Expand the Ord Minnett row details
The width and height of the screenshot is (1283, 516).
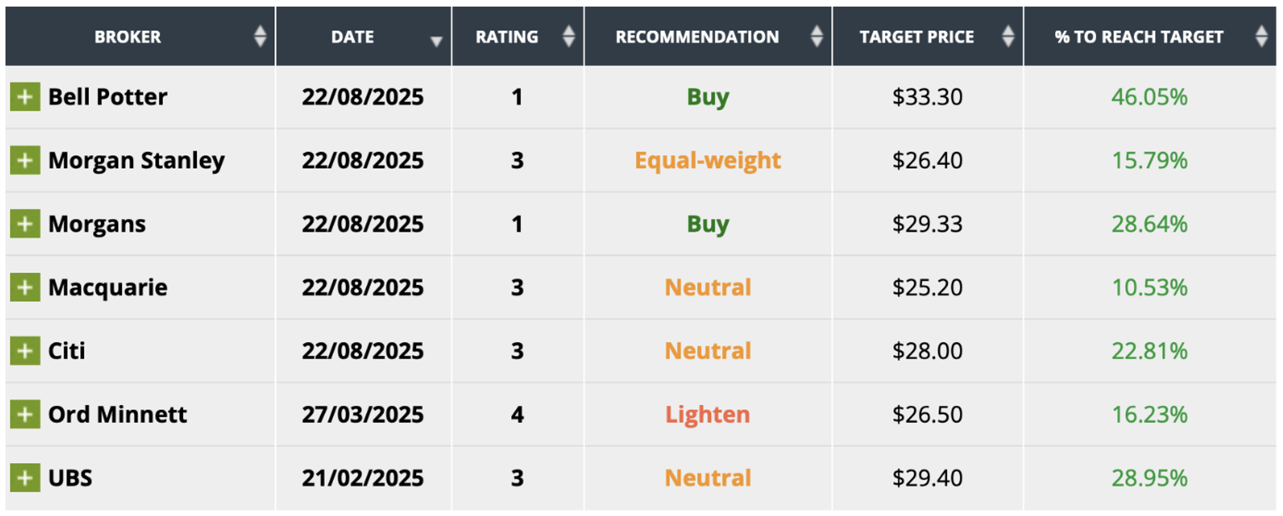(x=25, y=414)
